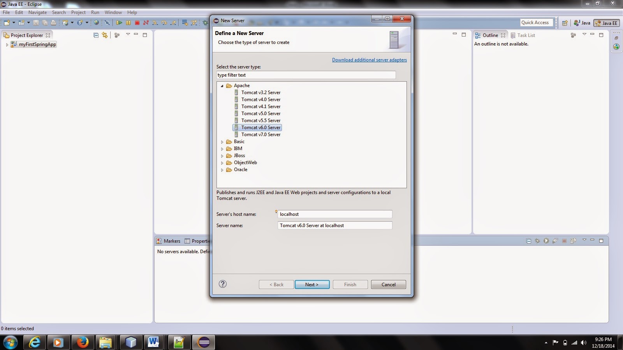Expand the JBoss server category
Screen dimensions: 623x350
pos(222,156)
